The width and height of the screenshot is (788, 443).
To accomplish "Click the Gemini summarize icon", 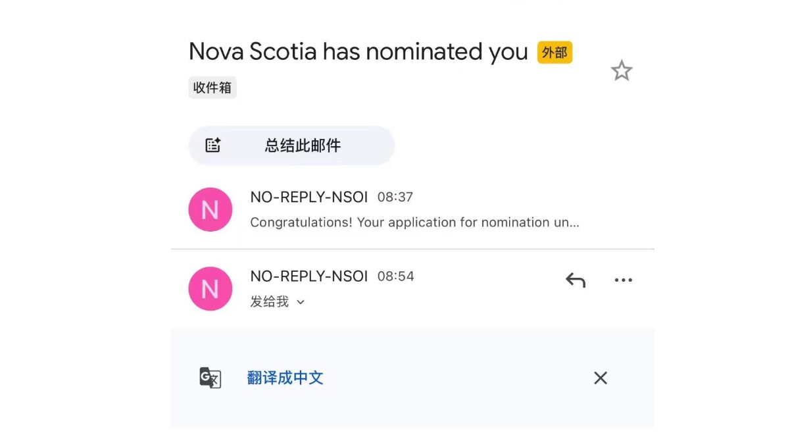I will (x=212, y=145).
